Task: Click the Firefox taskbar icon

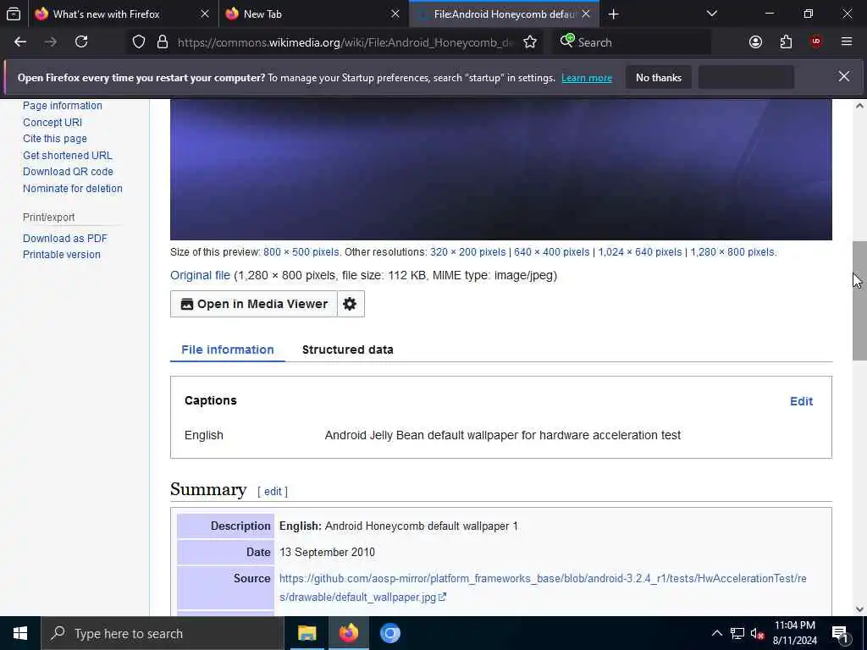Action: (348, 633)
